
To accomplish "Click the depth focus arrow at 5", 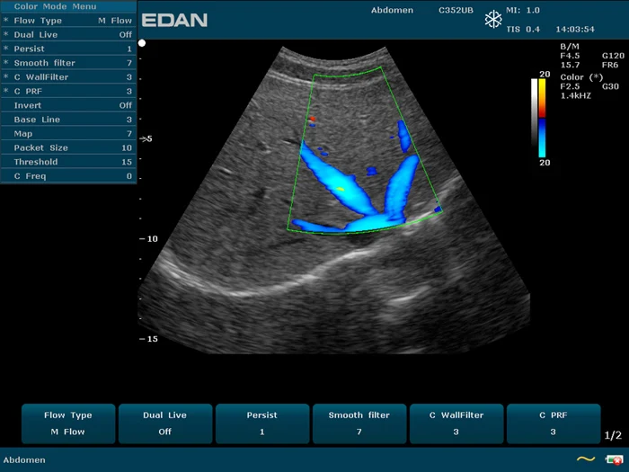I will [144, 138].
